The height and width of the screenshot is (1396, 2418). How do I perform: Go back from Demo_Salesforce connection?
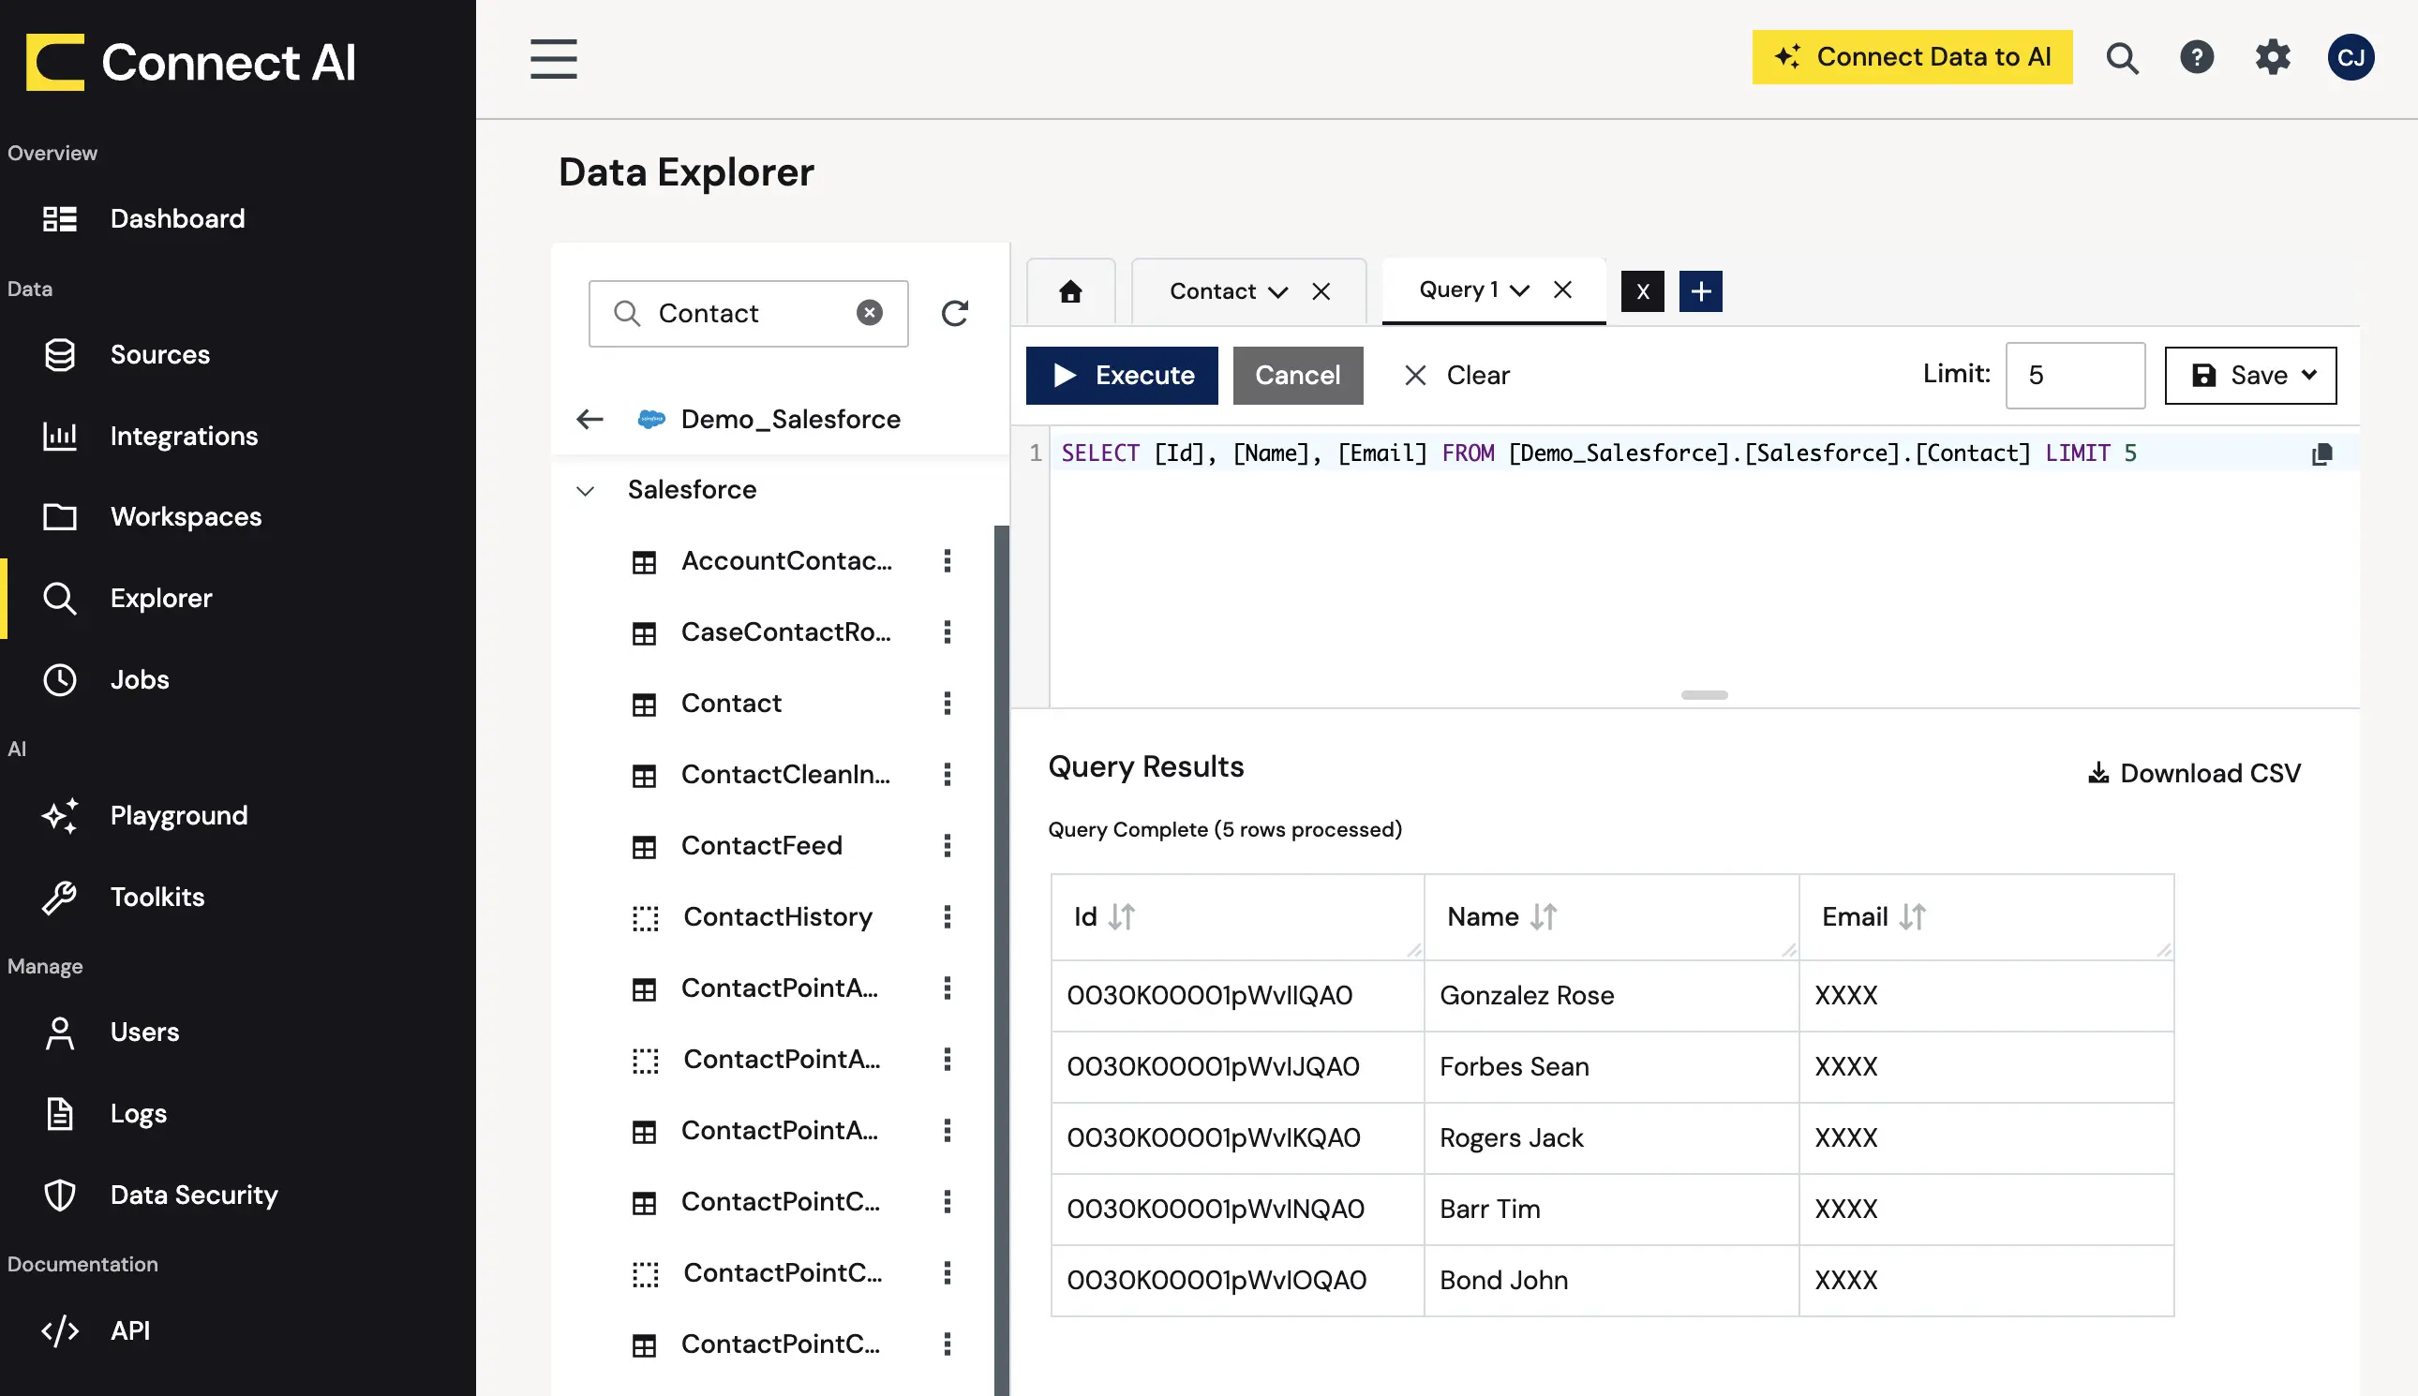point(590,419)
